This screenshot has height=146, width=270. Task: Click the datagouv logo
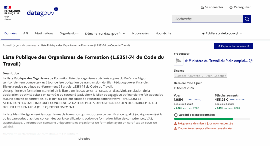coord(42,12)
